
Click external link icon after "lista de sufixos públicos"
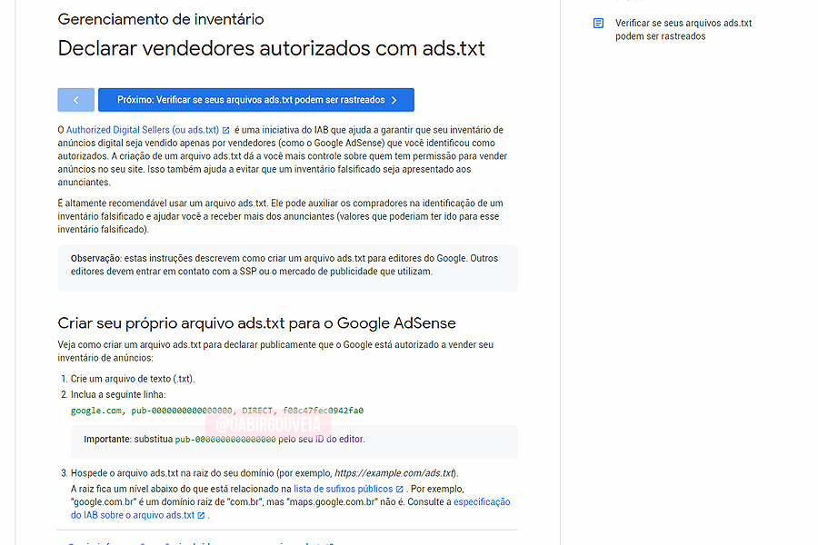point(398,488)
